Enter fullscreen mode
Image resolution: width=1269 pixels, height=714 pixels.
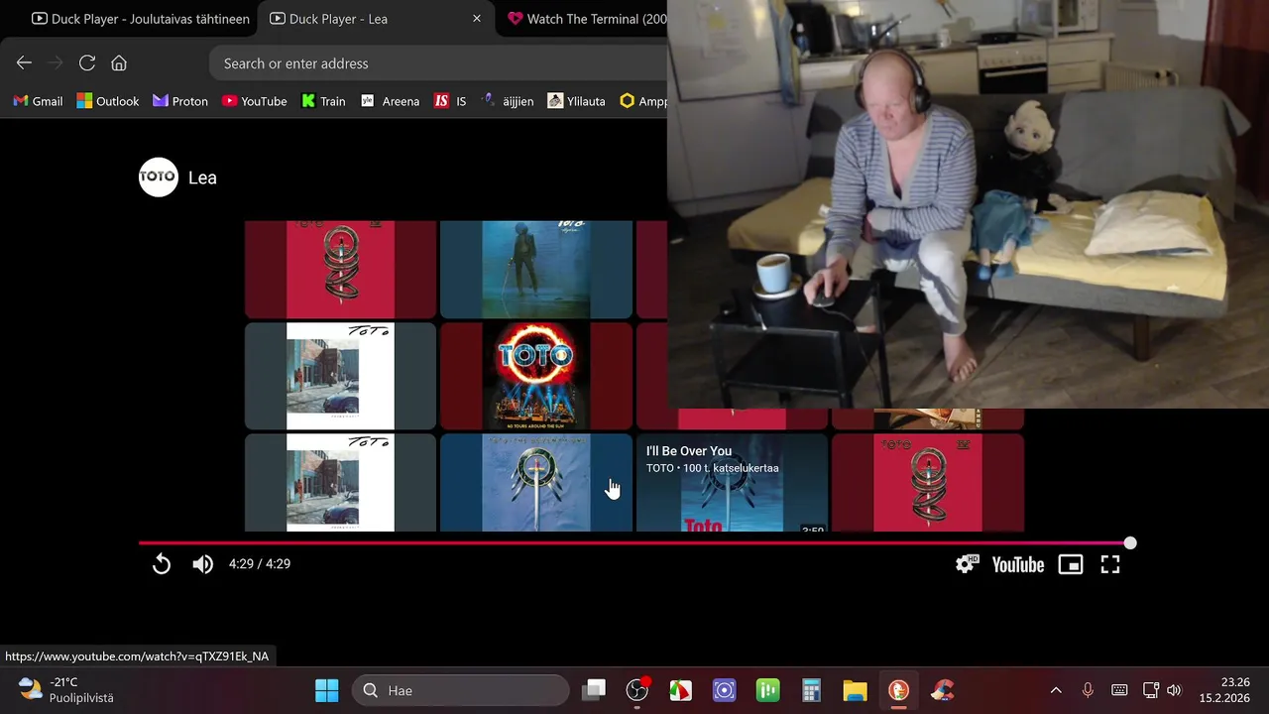[1110, 564]
